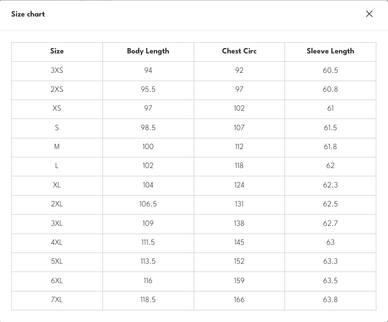Select the 2XS size cell
Image resolution: width=388 pixels, height=322 pixels.
click(57, 89)
